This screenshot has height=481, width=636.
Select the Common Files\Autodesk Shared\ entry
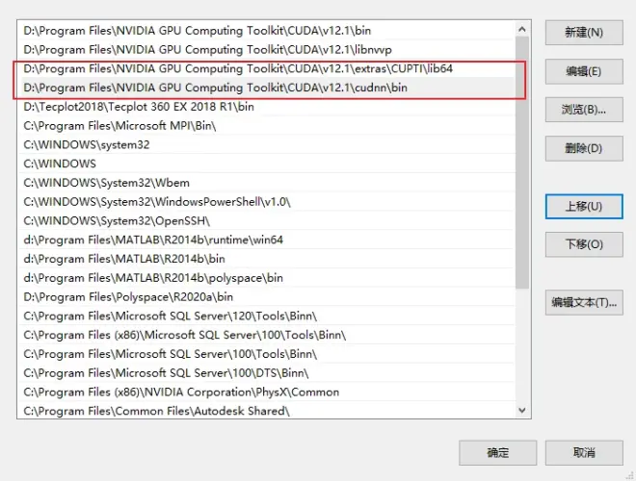[266, 411]
